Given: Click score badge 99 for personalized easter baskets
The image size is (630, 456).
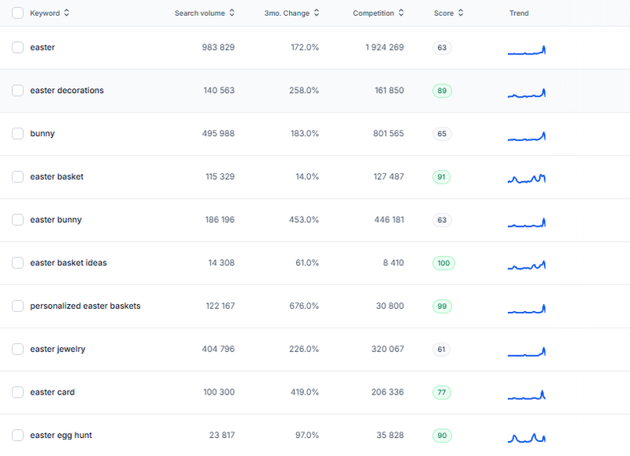Looking at the screenshot, I should point(442,306).
